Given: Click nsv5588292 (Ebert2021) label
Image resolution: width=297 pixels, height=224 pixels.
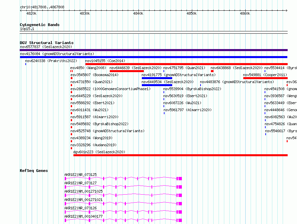Looking at the screenshot, I should [x=92, y=103].
